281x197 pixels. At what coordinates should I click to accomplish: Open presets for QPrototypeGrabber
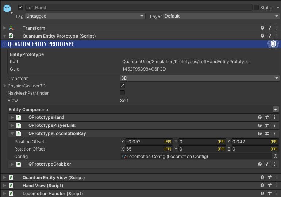tap(267, 164)
